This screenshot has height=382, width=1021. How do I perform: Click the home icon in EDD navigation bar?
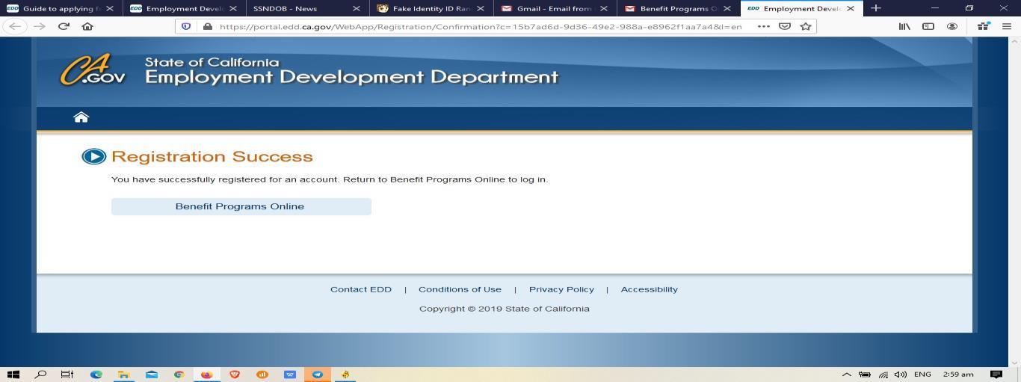tap(81, 117)
